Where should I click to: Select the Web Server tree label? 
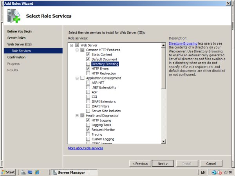pyautogui.click(x=89, y=45)
